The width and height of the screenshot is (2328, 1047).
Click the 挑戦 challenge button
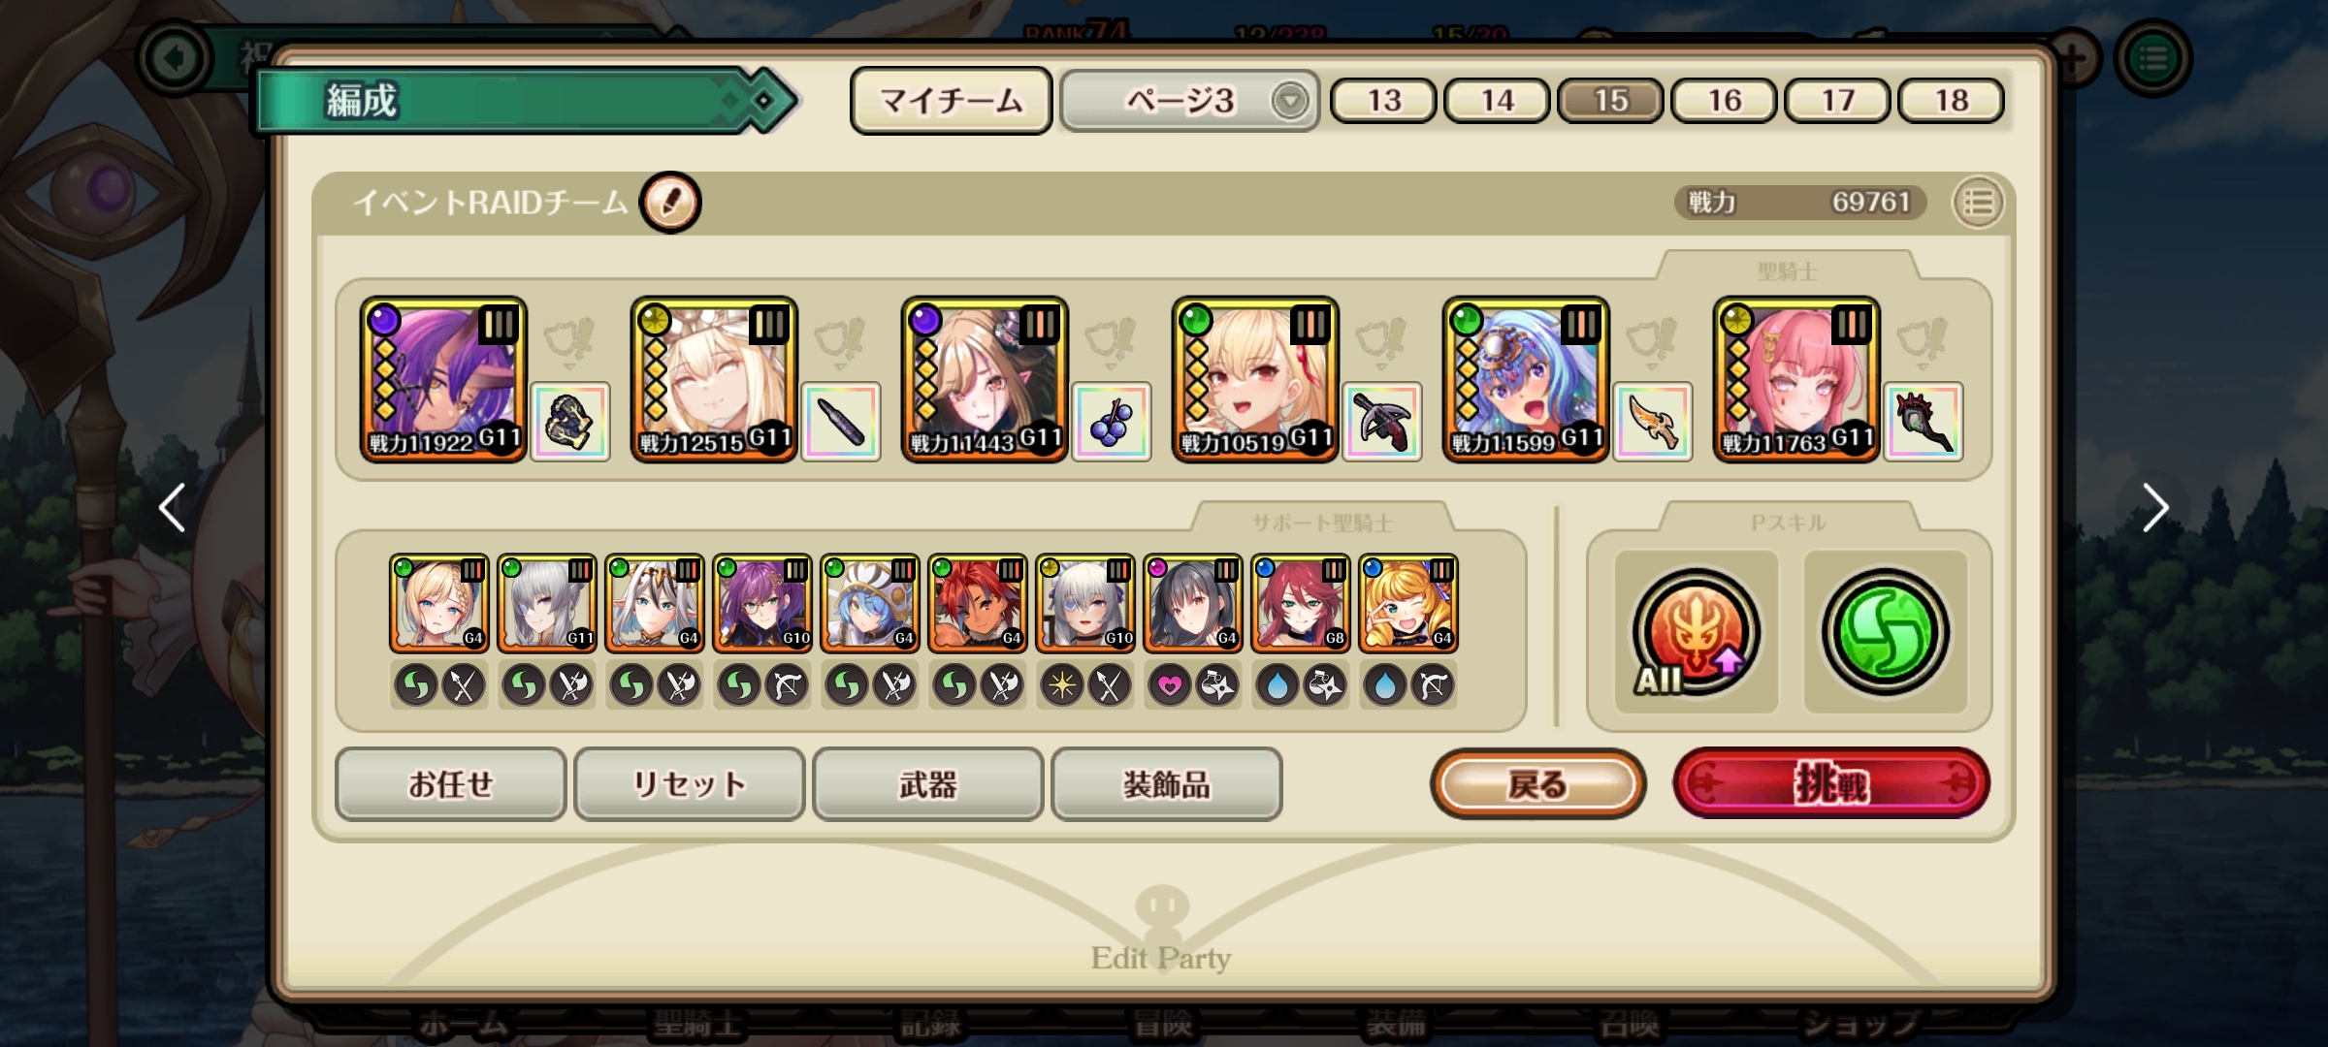click(x=1831, y=783)
